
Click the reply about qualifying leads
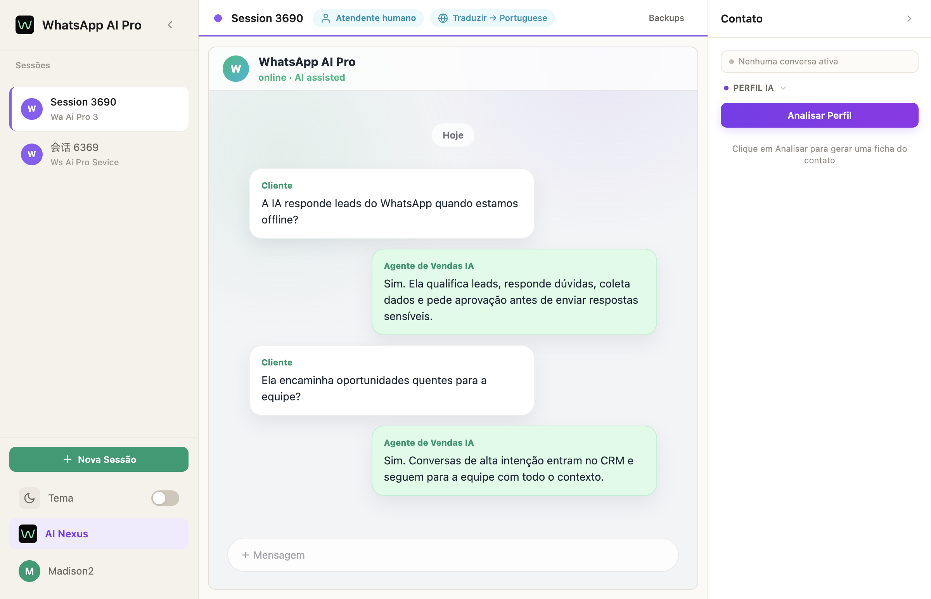pos(514,292)
